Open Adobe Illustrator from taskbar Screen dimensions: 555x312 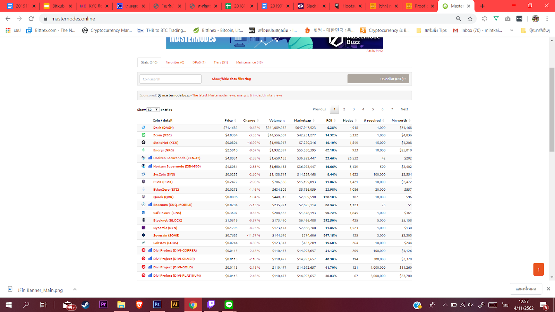pos(175,305)
